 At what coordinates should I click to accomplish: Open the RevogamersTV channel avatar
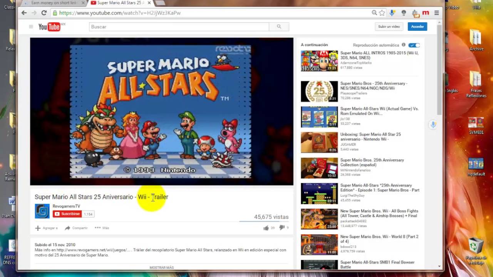(x=42, y=211)
